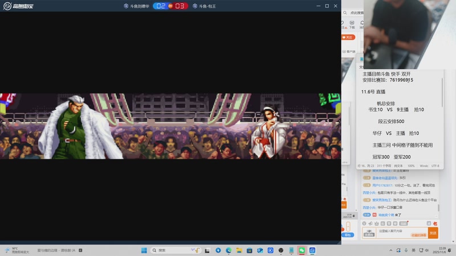Click the 书生10 VS 9主播 抢10 line
Viewport: 456px width, 256px height.
pyautogui.click(x=396, y=109)
